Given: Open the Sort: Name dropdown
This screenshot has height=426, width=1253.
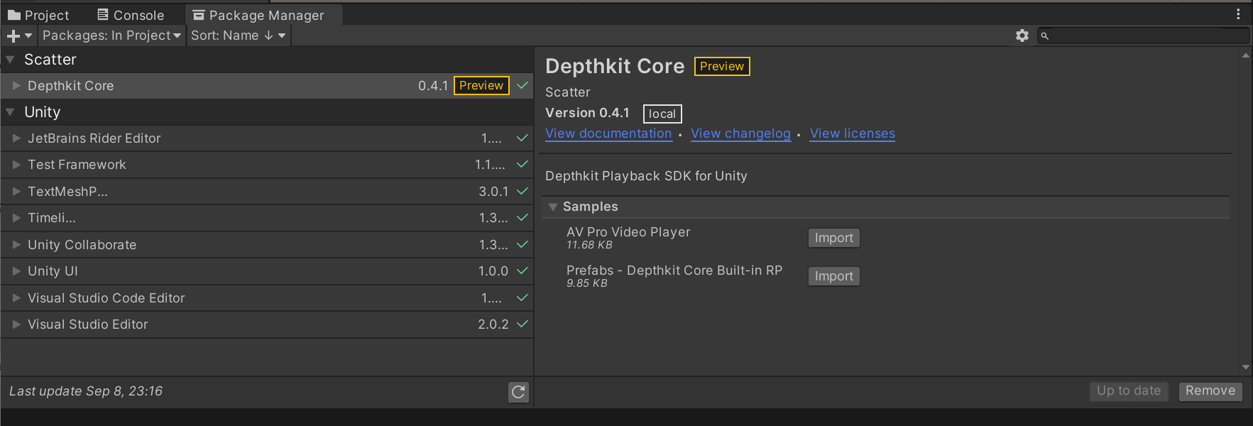Looking at the screenshot, I should (238, 35).
